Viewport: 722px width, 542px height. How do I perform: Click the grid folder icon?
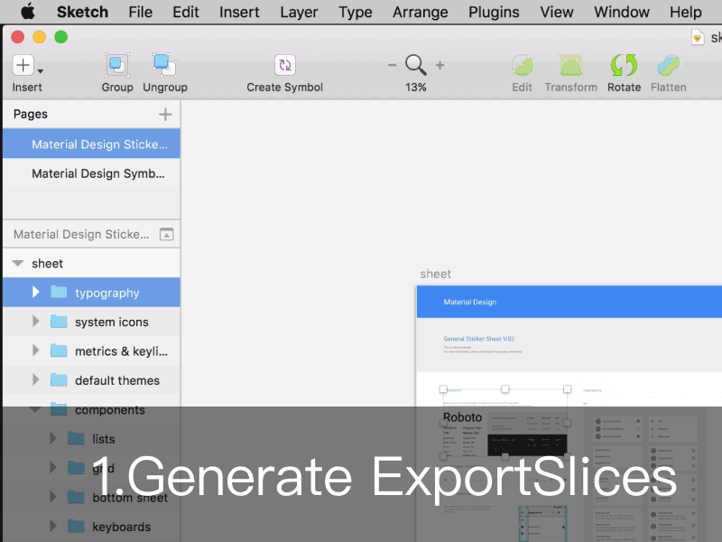click(76, 468)
